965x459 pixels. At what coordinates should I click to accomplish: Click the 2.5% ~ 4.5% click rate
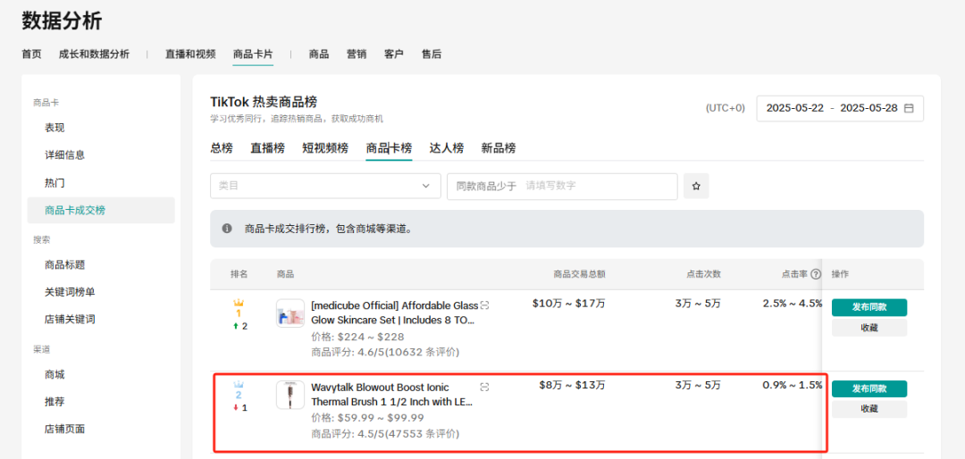(793, 304)
